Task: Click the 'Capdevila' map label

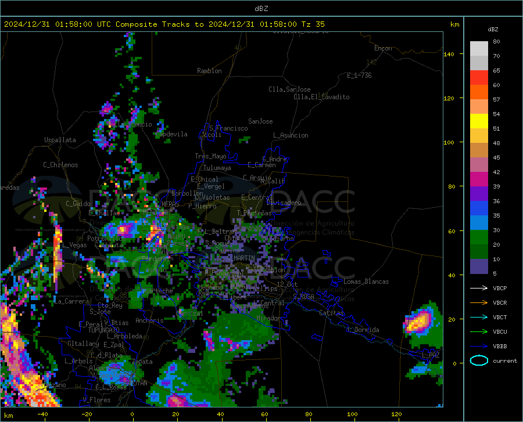Action: click(x=171, y=134)
